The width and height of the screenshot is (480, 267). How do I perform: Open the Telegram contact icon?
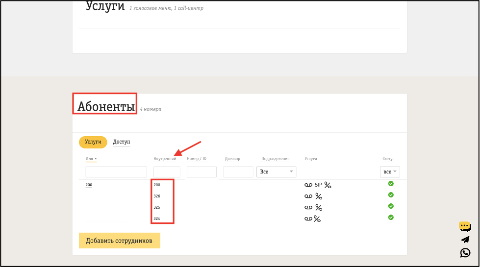[465, 240]
